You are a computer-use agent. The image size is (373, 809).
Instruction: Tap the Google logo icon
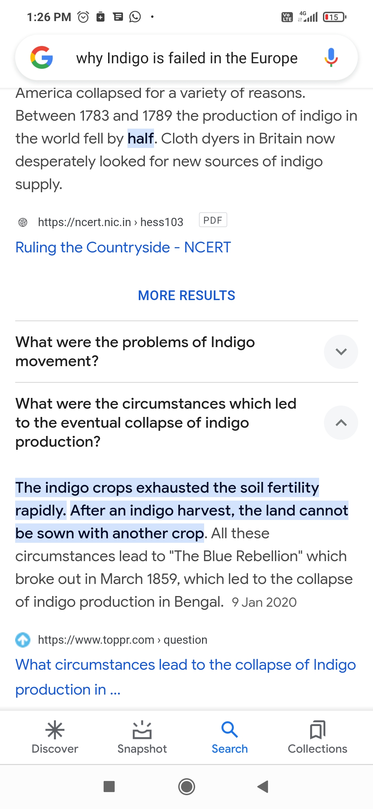click(x=41, y=57)
